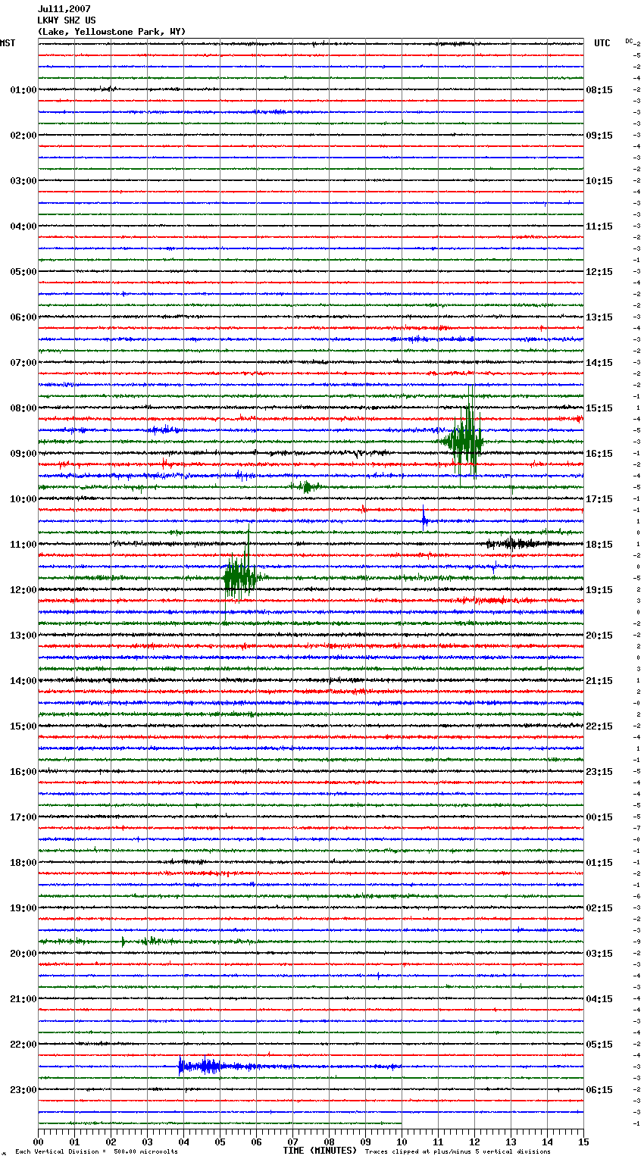Click the UTC column header
The height and width of the screenshot is (1162, 644).
click(602, 43)
